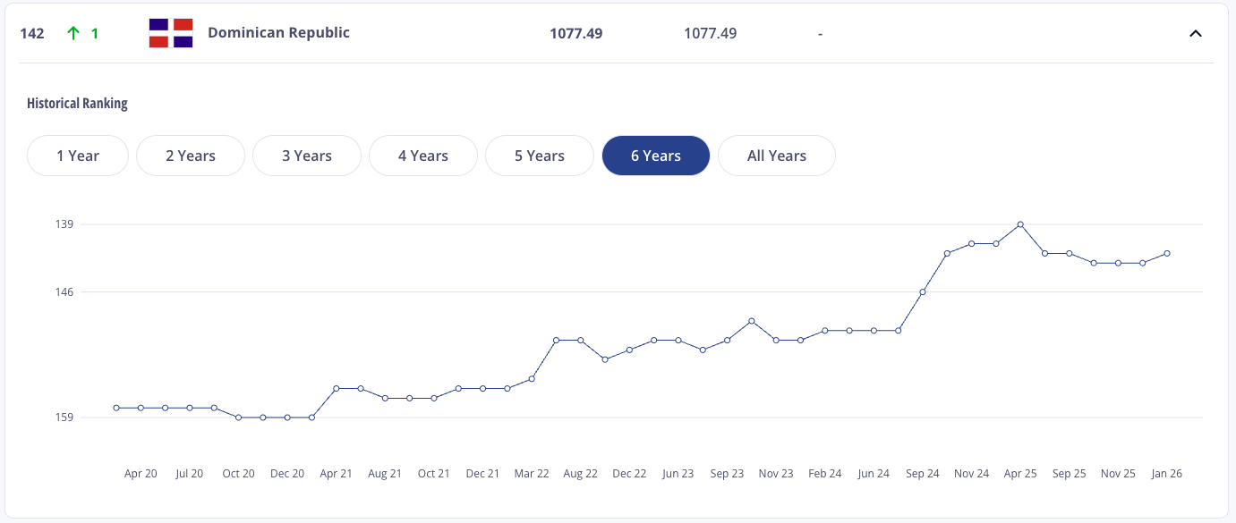Click the Aug 22 data point
Screen dimensions: 1236x523
tap(581, 340)
